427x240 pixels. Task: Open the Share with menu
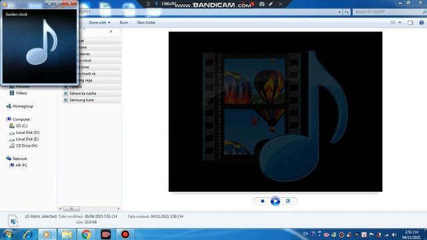(99, 23)
